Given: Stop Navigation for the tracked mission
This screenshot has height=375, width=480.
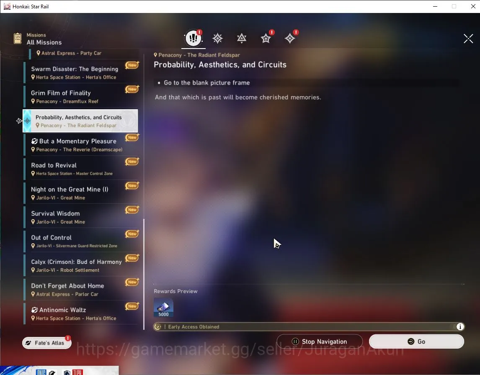Looking at the screenshot, I should pos(320,342).
